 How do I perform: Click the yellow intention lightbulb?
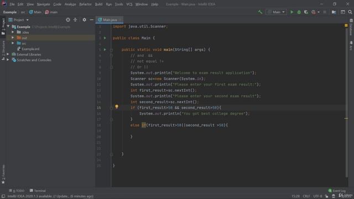coord(117,107)
